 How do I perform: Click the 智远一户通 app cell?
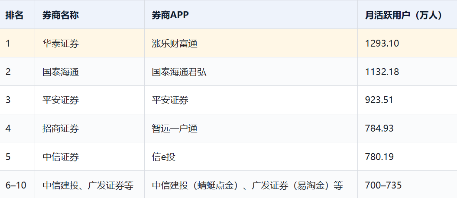click(x=251, y=128)
